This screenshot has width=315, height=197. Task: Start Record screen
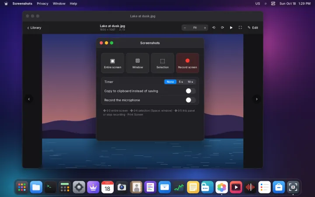coord(187,63)
